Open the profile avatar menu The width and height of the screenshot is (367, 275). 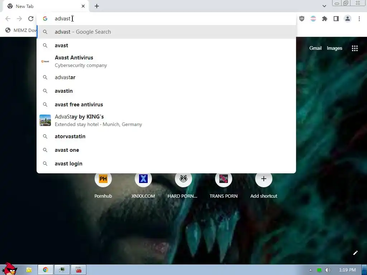pyautogui.click(x=348, y=19)
